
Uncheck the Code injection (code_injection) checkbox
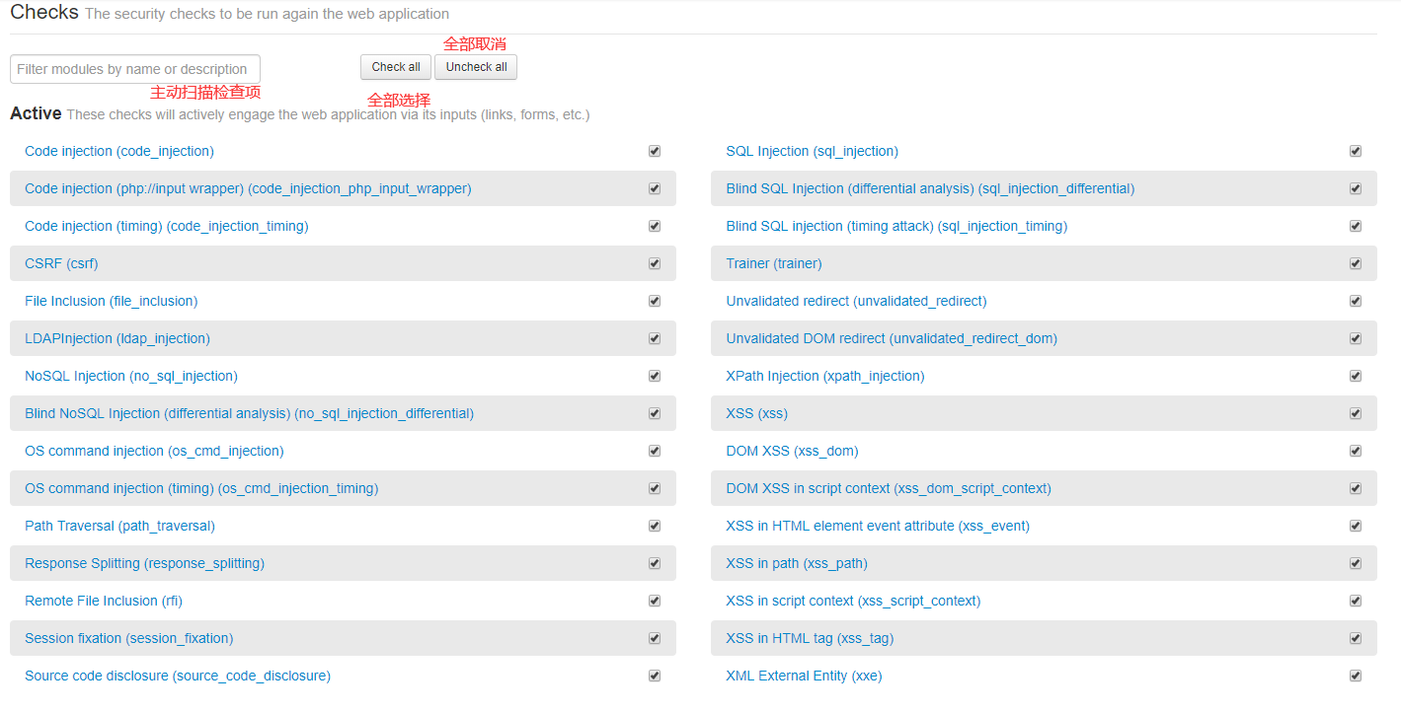tap(655, 151)
